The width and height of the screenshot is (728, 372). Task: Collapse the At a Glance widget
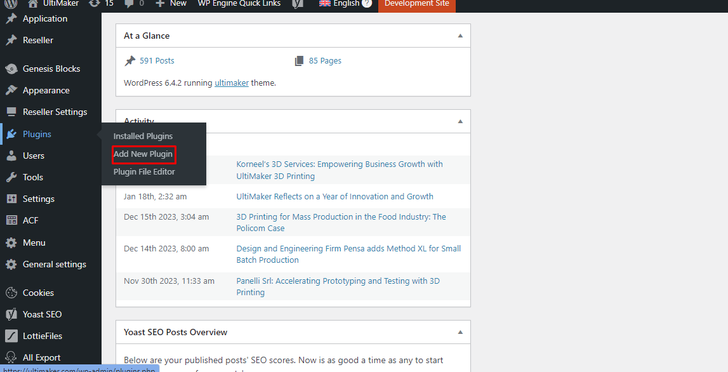tap(460, 36)
